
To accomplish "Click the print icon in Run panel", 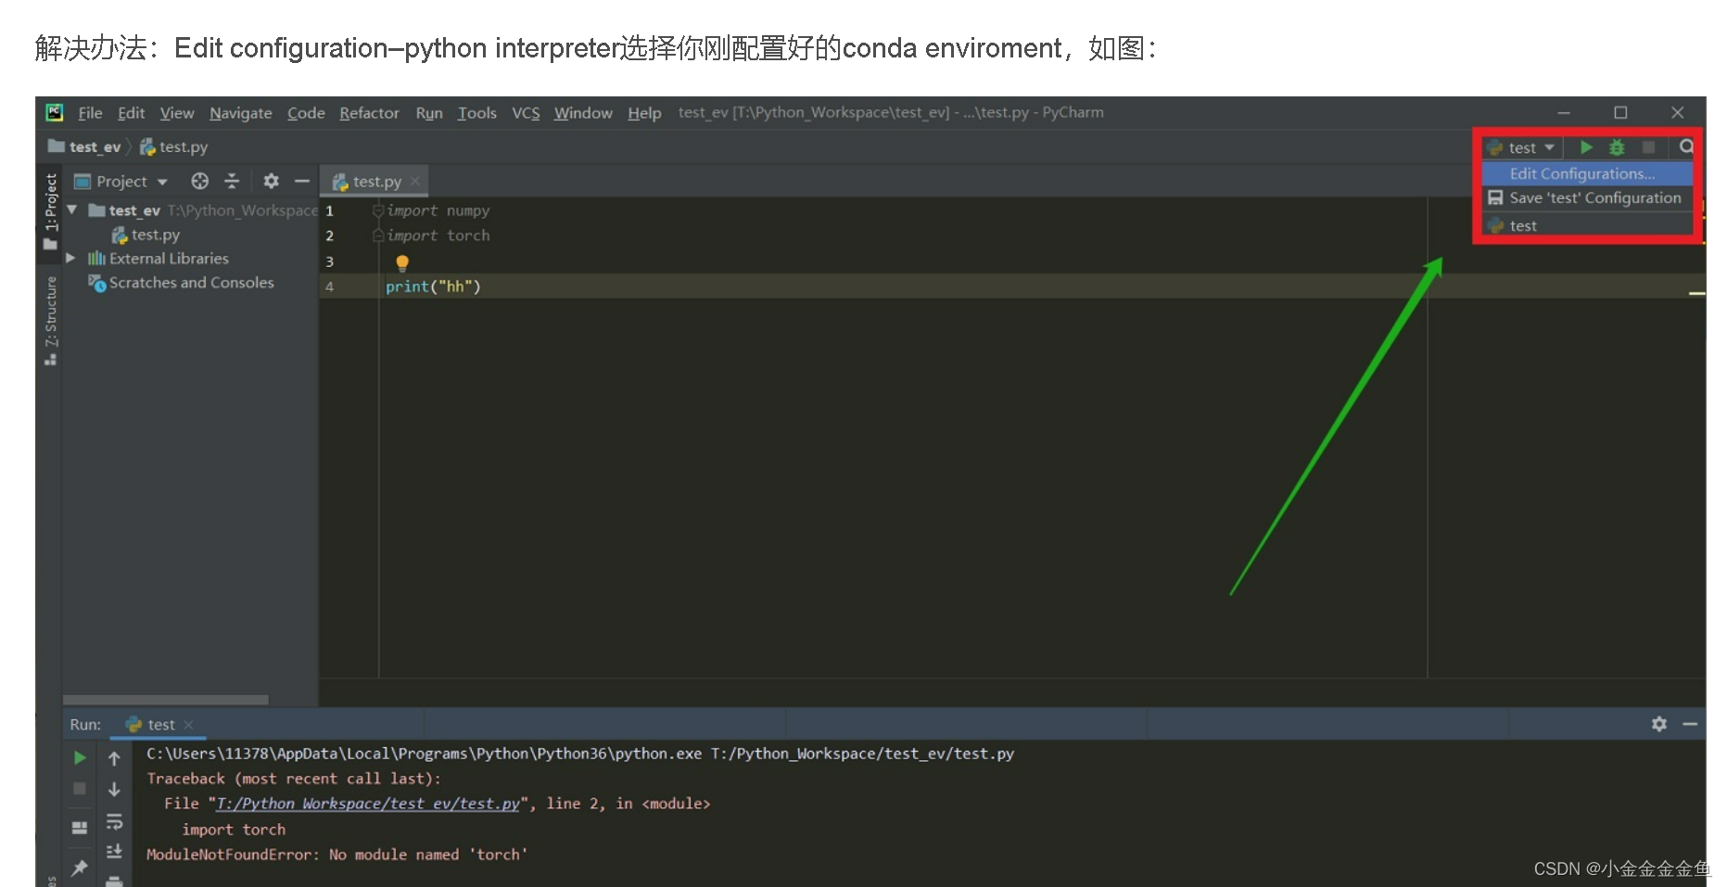I will [114, 881].
